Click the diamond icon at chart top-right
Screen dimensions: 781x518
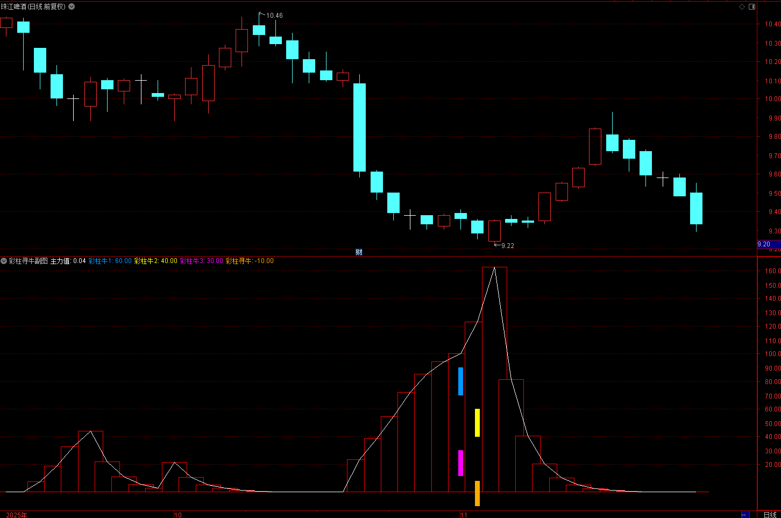pos(742,6)
